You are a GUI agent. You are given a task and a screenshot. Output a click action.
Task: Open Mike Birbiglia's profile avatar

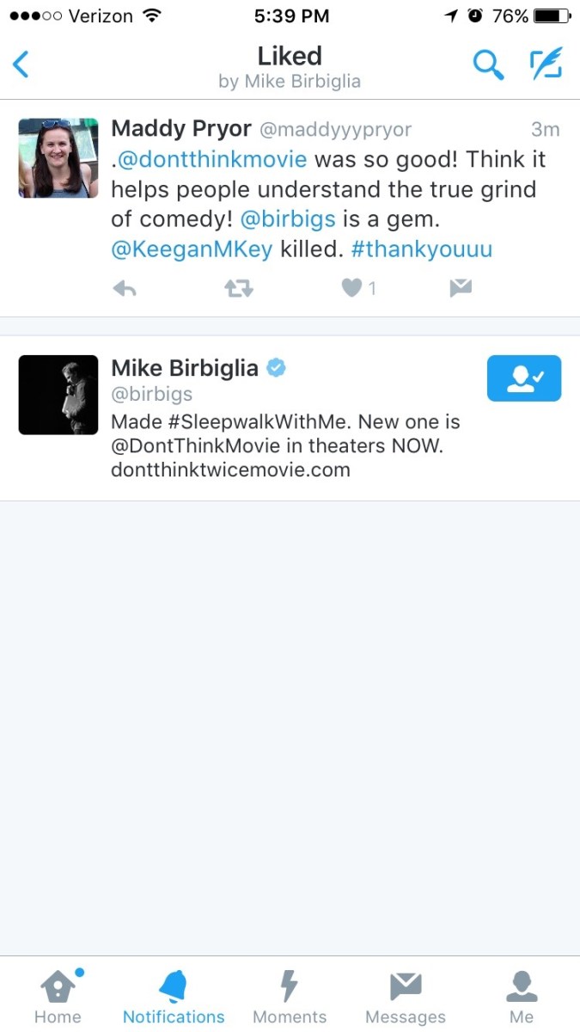coord(58,395)
